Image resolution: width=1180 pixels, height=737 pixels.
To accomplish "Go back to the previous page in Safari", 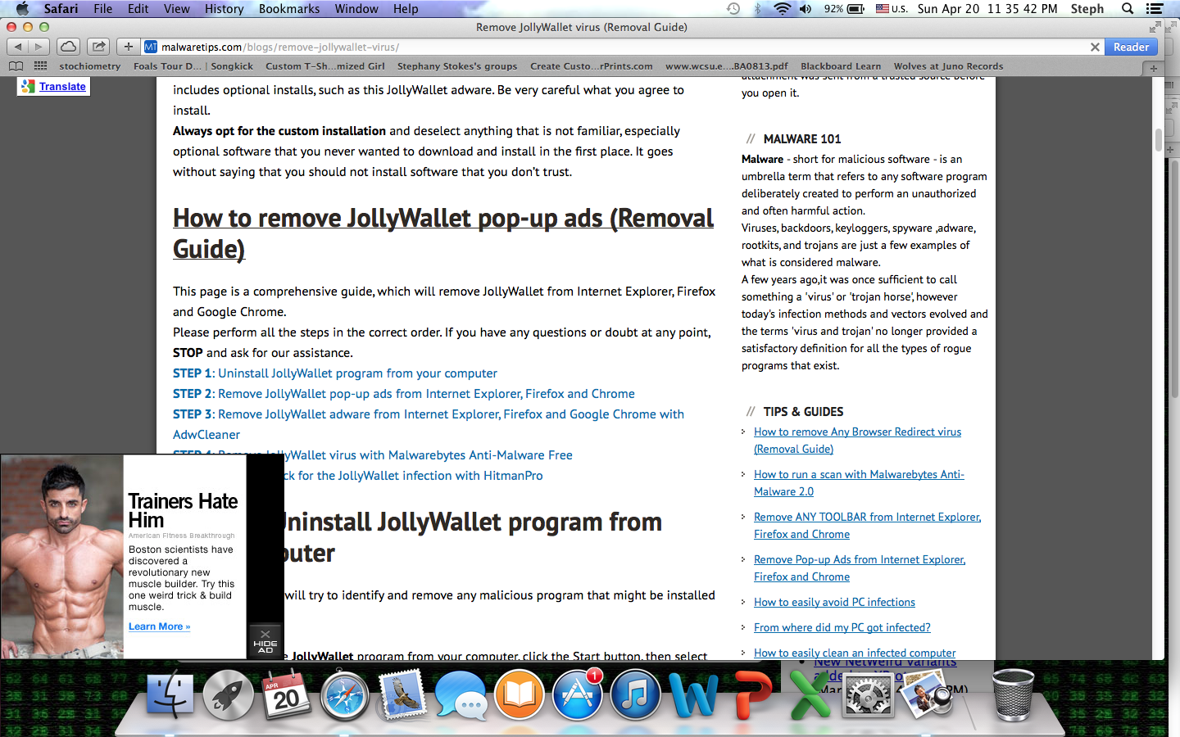I will tap(18, 47).
